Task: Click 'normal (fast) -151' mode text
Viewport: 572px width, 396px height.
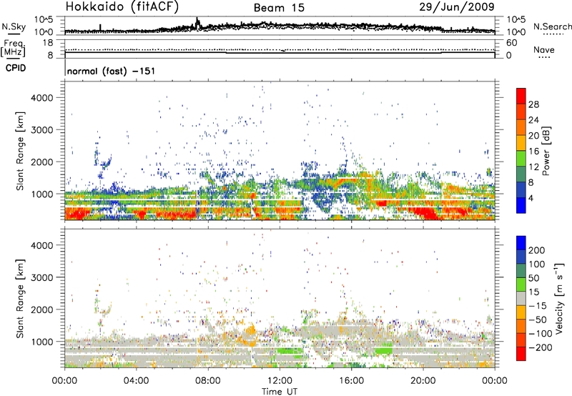Action: pos(111,71)
